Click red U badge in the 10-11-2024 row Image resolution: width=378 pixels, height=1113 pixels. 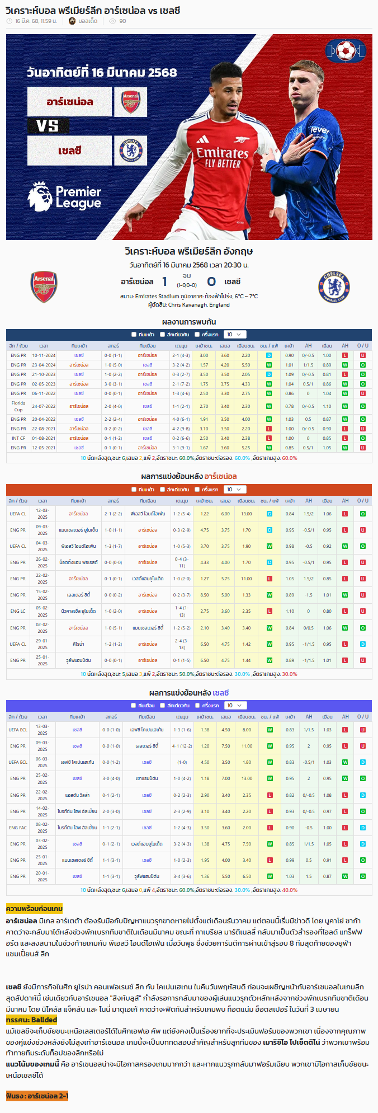tap(363, 355)
